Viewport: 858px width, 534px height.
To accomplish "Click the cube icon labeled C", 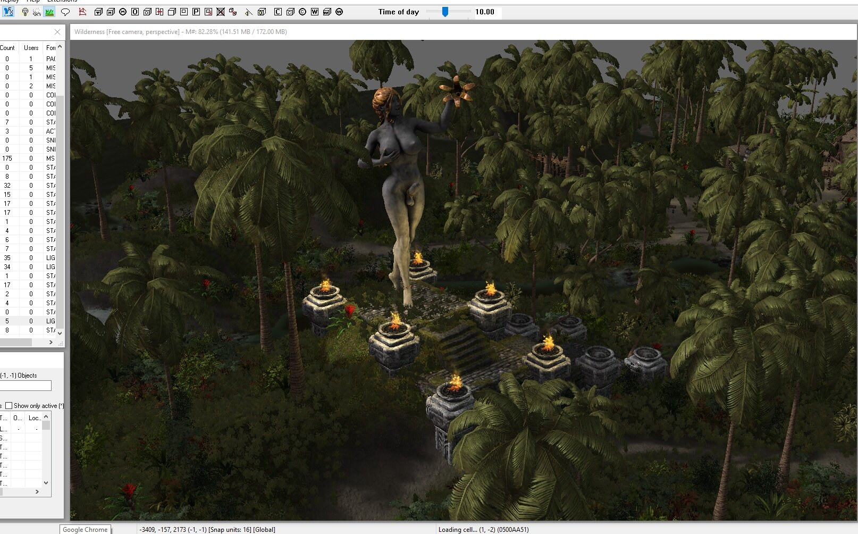I will coord(290,12).
